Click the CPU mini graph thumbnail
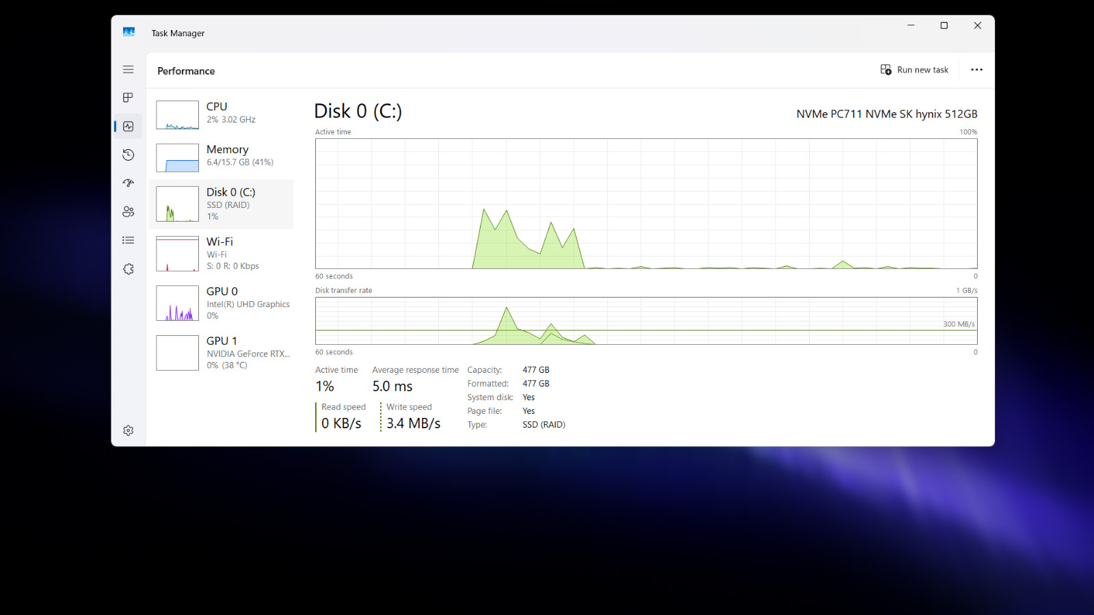The width and height of the screenshot is (1094, 615). click(177, 115)
